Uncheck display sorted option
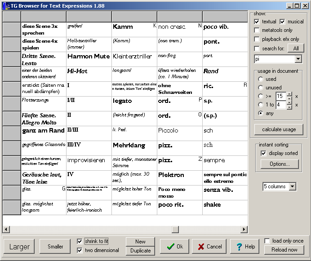This screenshot has width=311, height=261. point(263,153)
